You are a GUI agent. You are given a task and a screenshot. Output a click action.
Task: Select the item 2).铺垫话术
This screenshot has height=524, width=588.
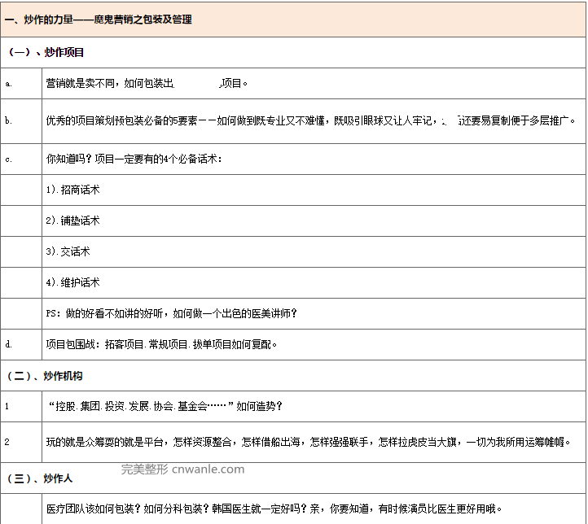click(x=73, y=221)
